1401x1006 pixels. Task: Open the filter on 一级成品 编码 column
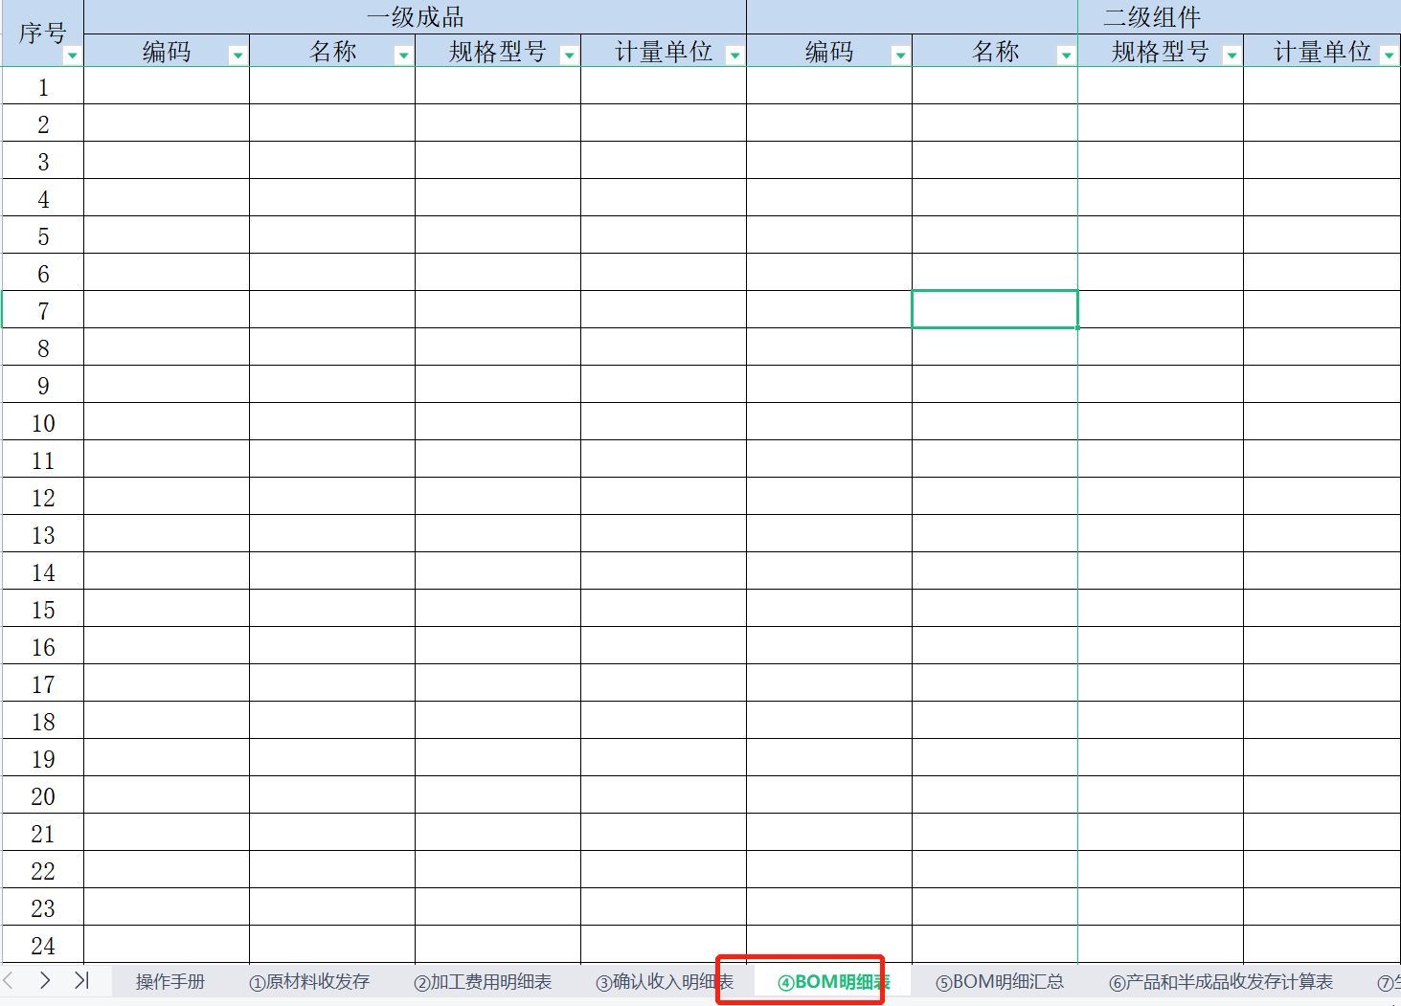tap(237, 55)
